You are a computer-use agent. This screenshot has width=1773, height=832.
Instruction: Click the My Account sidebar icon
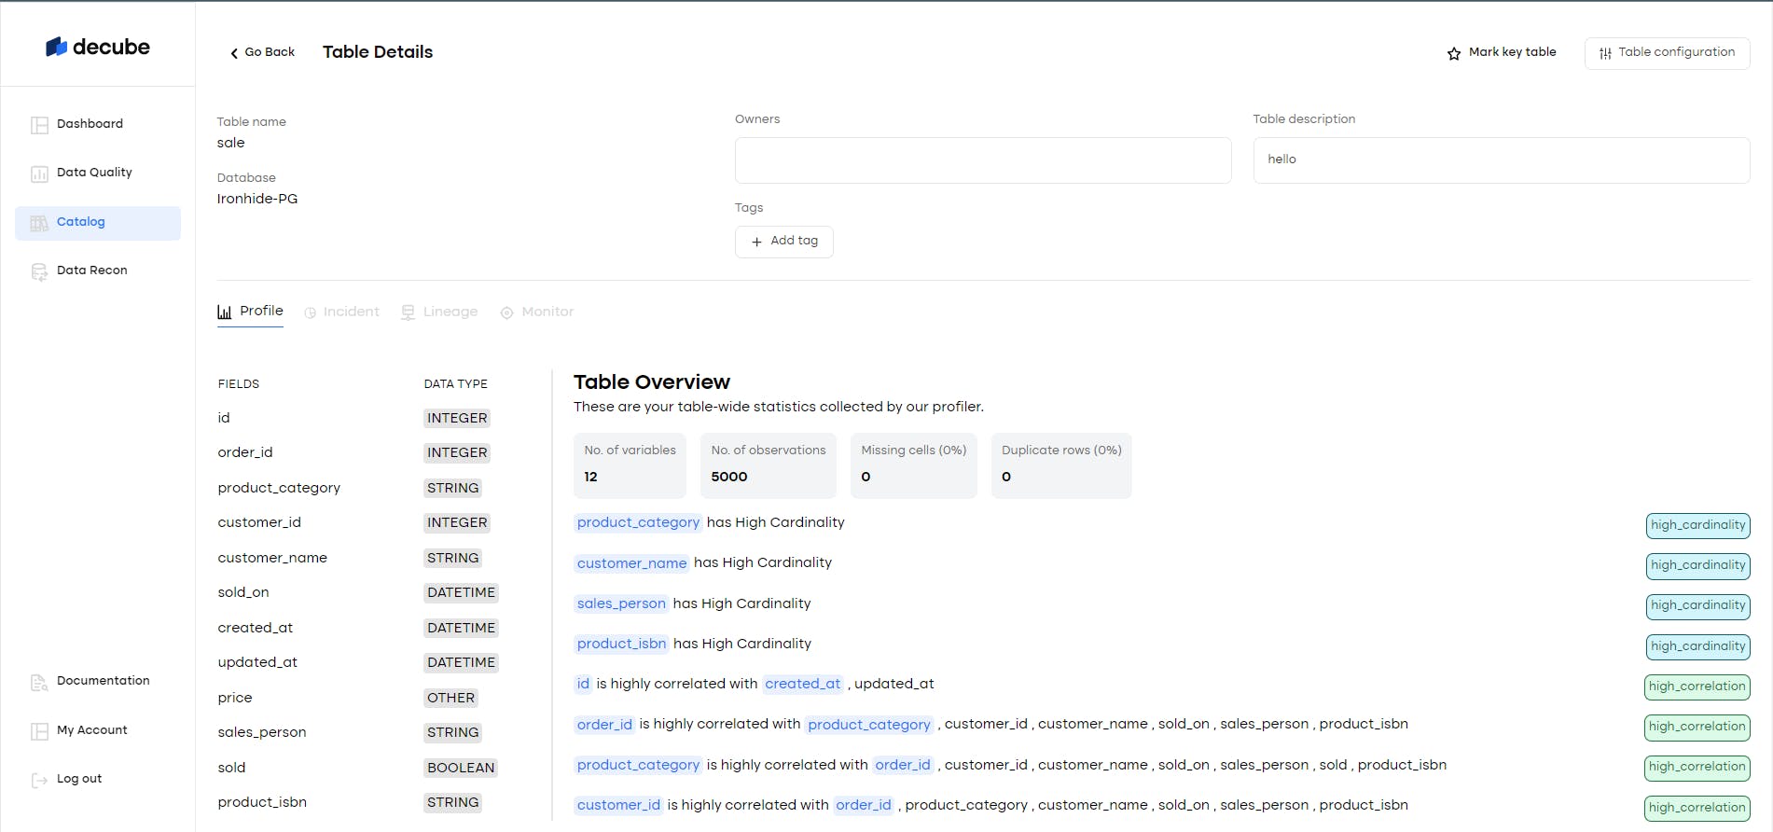(x=39, y=731)
